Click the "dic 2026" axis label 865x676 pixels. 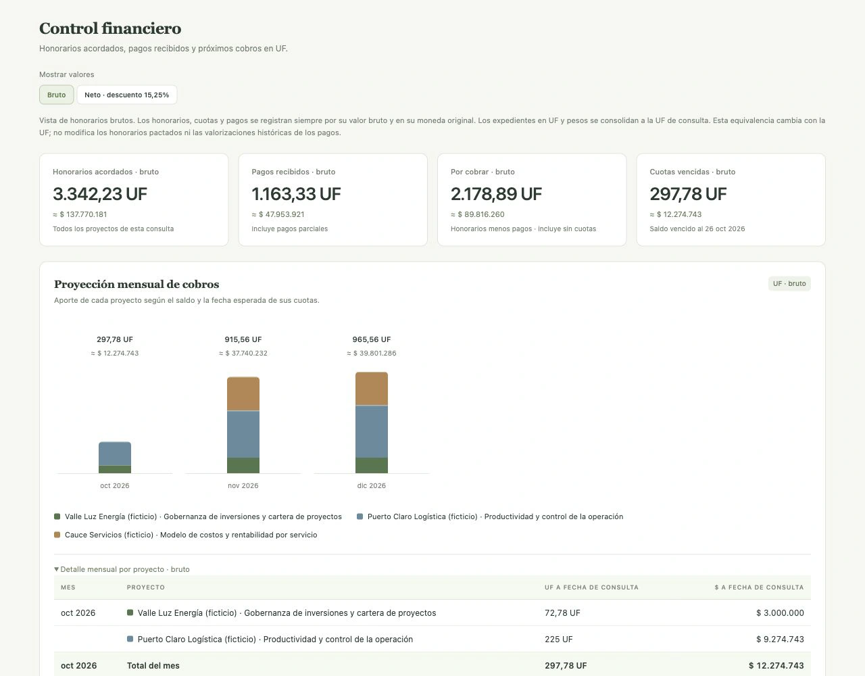click(x=372, y=485)
